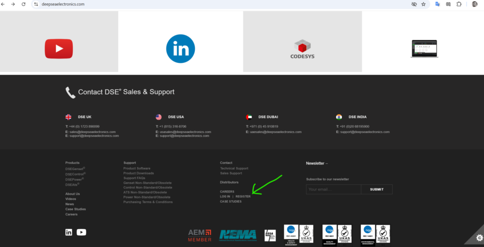Click the DSE UK sales email address
This screenshot has width=484, height=247.
93,132
